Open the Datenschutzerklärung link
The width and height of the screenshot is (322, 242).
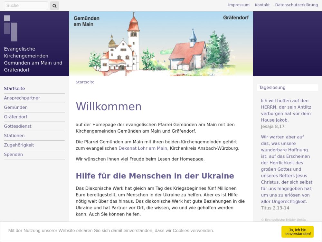point(296,5)
